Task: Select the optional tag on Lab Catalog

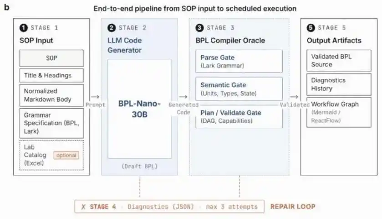Action: (66, 155)
